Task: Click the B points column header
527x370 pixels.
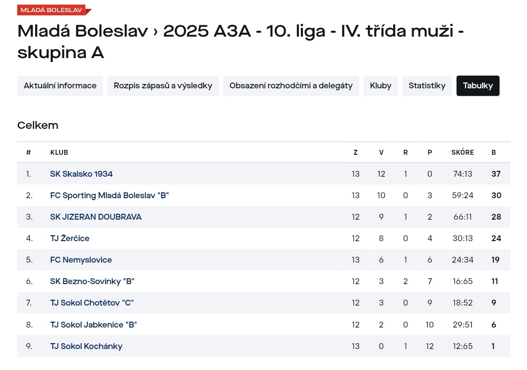Action: (x=494, y=152)
